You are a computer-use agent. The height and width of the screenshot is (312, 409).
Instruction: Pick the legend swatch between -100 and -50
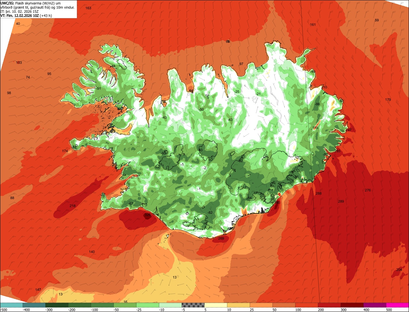102,305
